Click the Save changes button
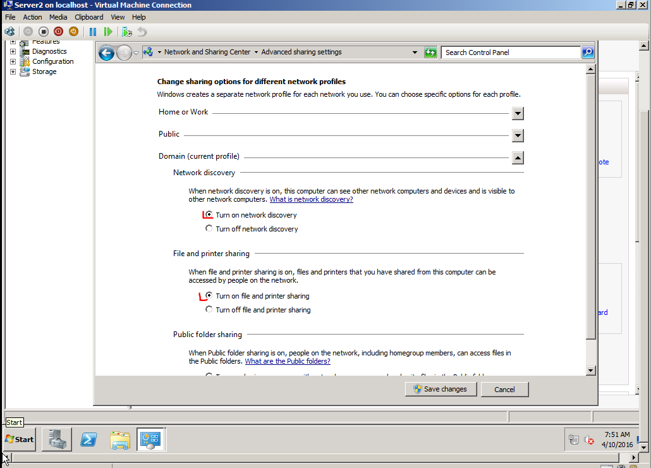 pyautogui.click(x=441, y=389)
